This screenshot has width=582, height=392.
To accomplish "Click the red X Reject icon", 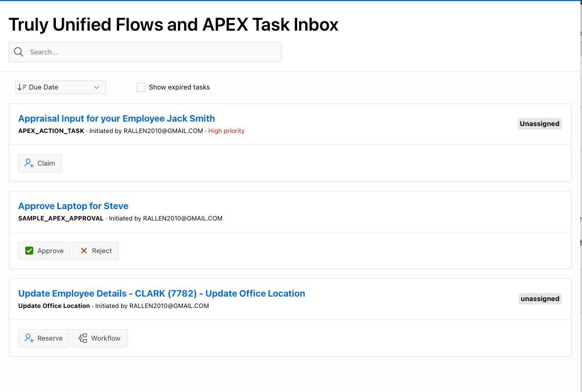I will (84, 251).
